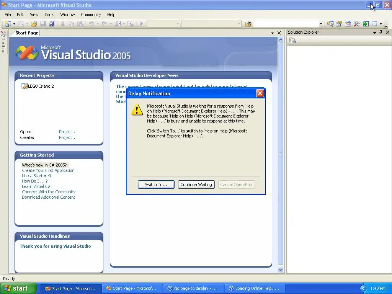Open the Tools menu
The height and width of the screenshot is (294, 392).
click(49, 15)
